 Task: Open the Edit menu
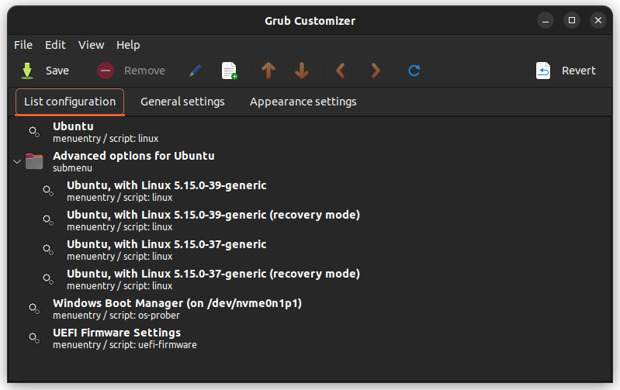click(x=55, y=45)
